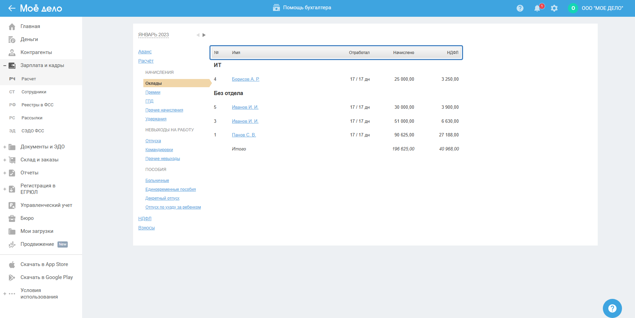
Task: Expand the Отчеты section
Action: [5, 173]
